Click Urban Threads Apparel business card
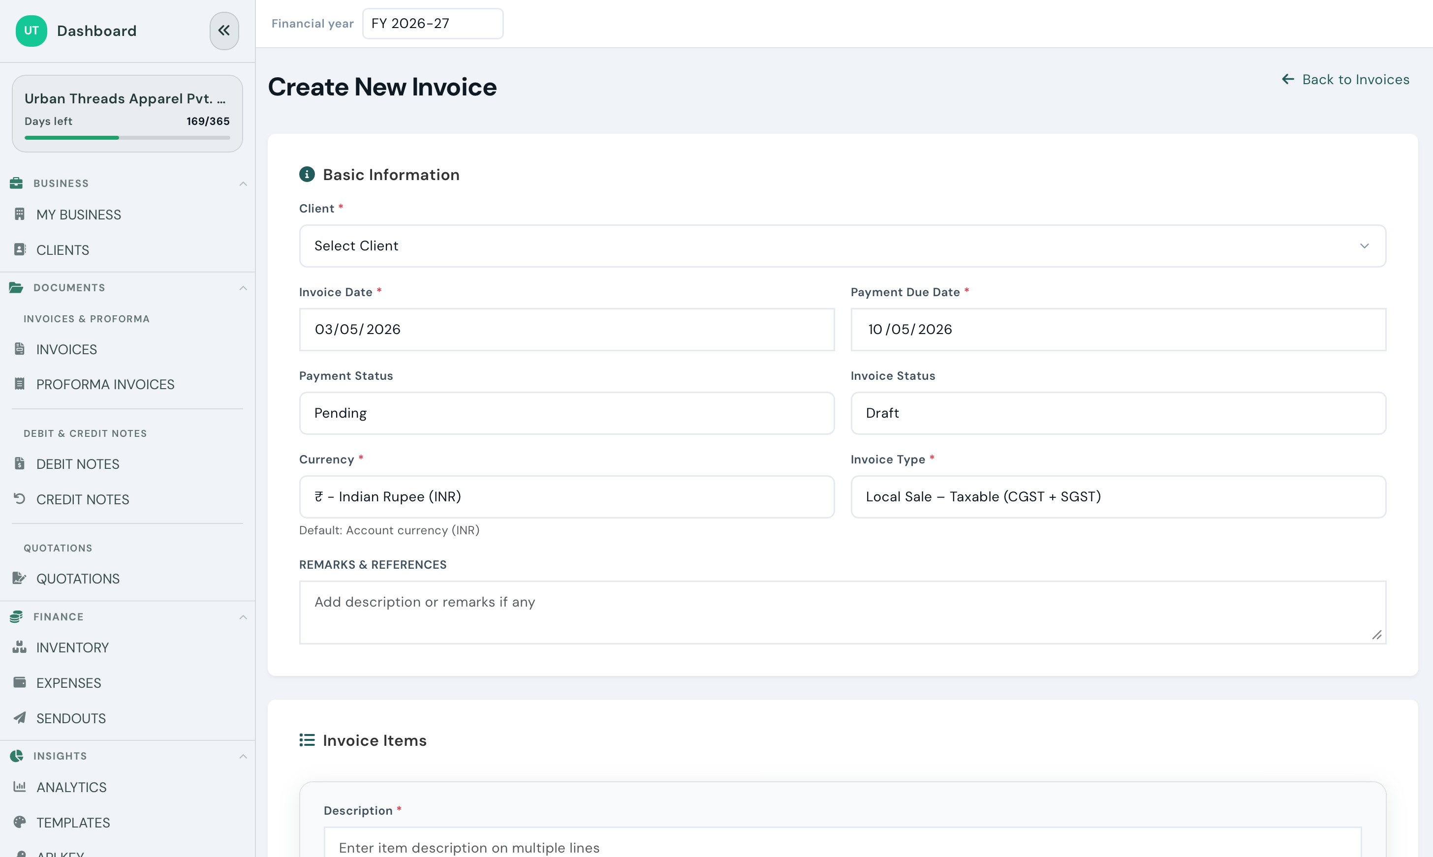This screenshot has height=857, width=1433. point(127,114)
